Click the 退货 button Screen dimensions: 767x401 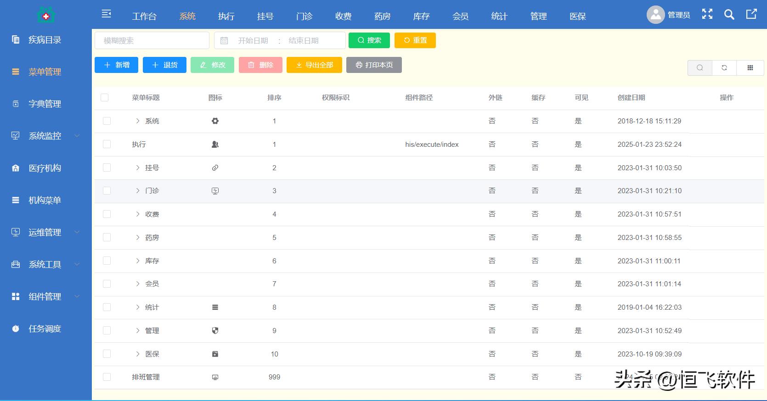(164, 65)
